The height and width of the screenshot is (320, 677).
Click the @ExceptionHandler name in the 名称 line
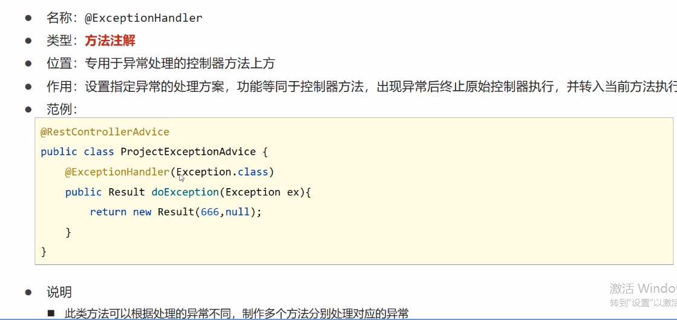[x=143, y=18]
